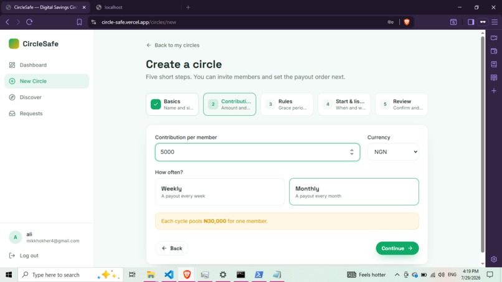This screenshot has height=282, width=502.
Task: Choose the Monthly payout option
Action: click(x=354, y=192)
